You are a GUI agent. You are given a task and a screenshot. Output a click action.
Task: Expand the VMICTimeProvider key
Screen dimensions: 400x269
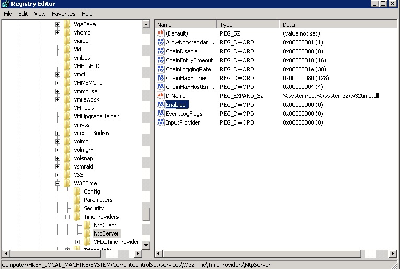point(77,242)
